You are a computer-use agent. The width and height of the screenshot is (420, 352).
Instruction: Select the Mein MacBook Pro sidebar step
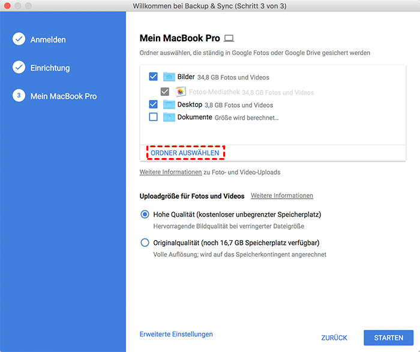coord(64,96)
